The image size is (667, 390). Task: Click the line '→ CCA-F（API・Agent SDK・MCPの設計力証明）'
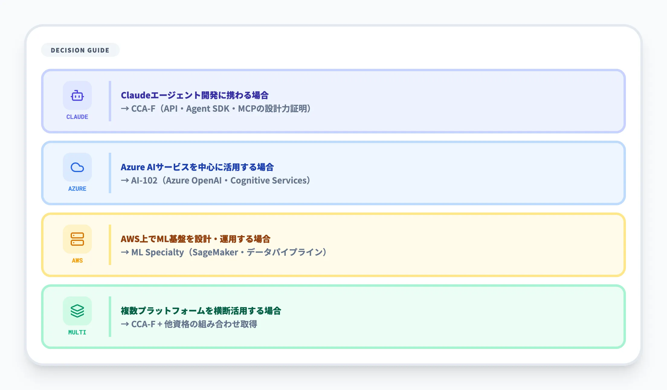pos(216,109)
